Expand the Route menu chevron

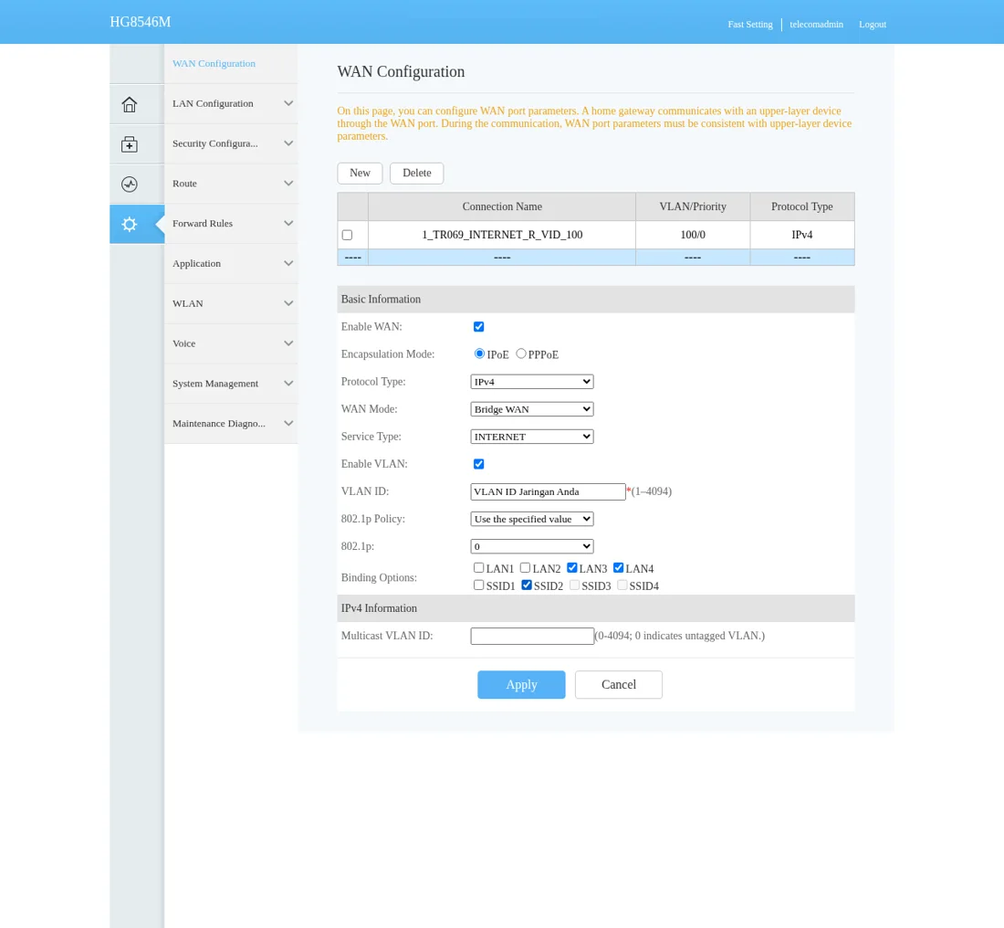(x=288, y=184)
